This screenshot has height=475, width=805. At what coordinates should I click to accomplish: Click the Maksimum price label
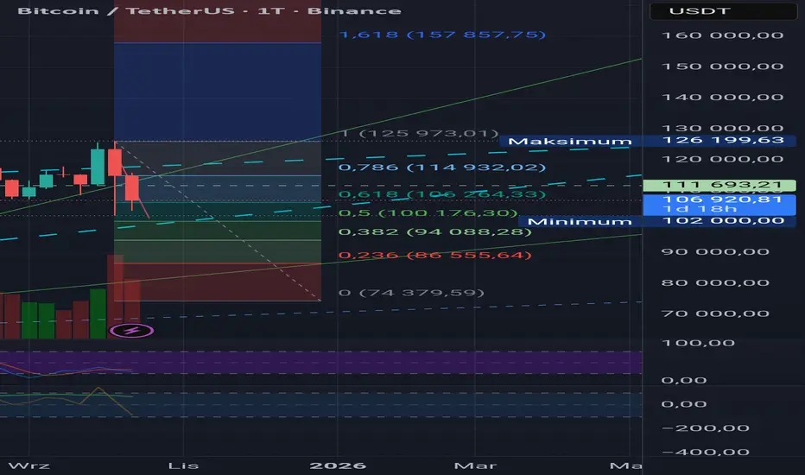570,142
